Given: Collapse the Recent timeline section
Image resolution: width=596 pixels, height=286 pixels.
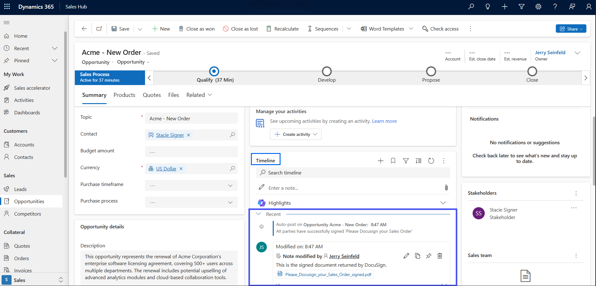Looking at the screenshot, I should tap(258, 214).
